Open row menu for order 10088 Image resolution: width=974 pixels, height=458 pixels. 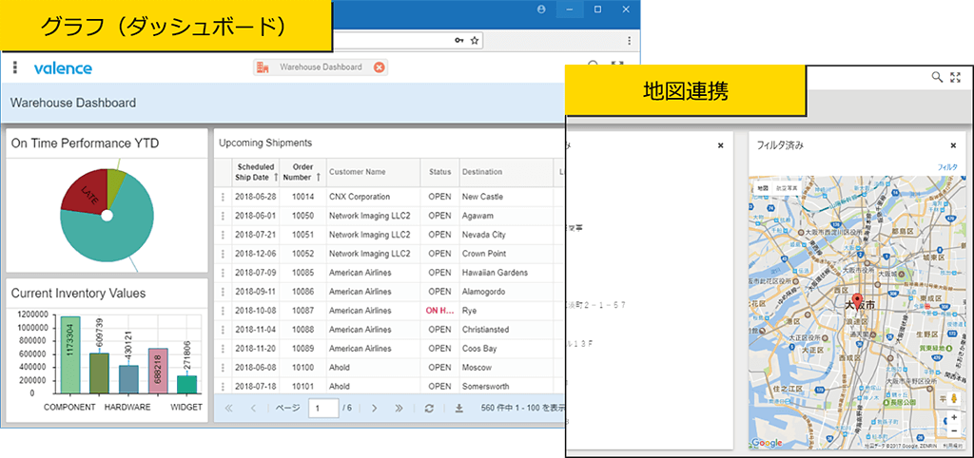(x=223, y=330)
